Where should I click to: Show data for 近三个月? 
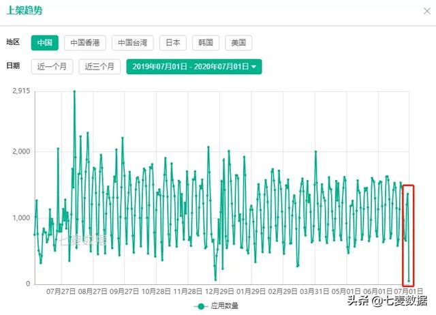click(x=99, y=67)
